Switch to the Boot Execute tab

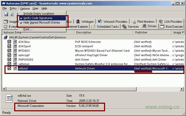[171, 27]
